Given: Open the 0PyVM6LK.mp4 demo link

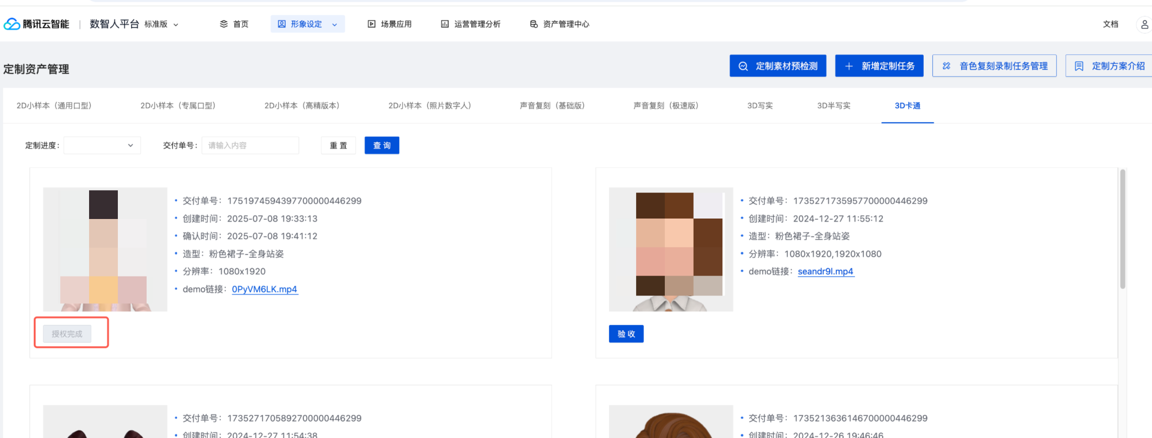Looking at the screenshot, I should [x=264, y=289].
